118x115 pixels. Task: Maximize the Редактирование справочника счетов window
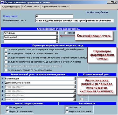tap(112, 2)
